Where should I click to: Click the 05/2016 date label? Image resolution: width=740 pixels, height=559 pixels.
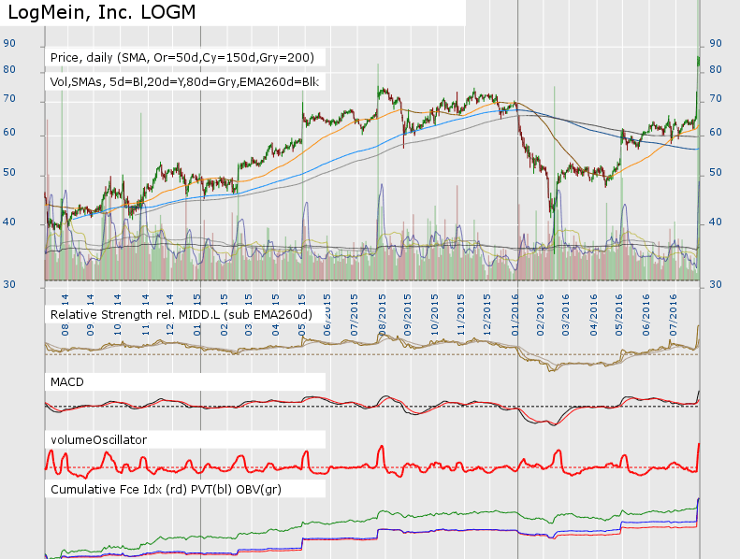pos(618,315)
